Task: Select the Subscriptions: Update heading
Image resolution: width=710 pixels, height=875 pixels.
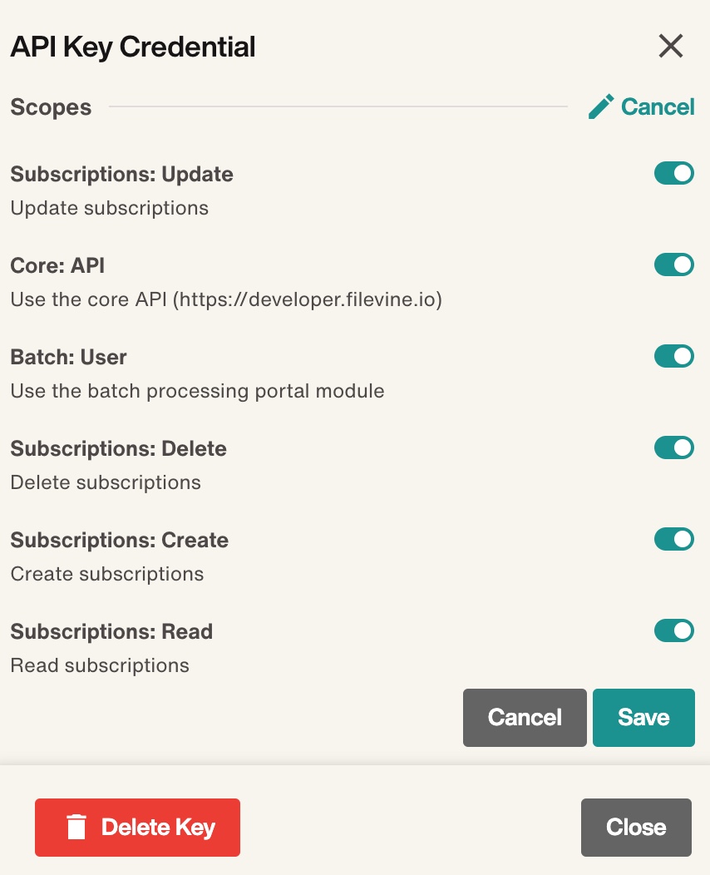Action: point(121,174)
